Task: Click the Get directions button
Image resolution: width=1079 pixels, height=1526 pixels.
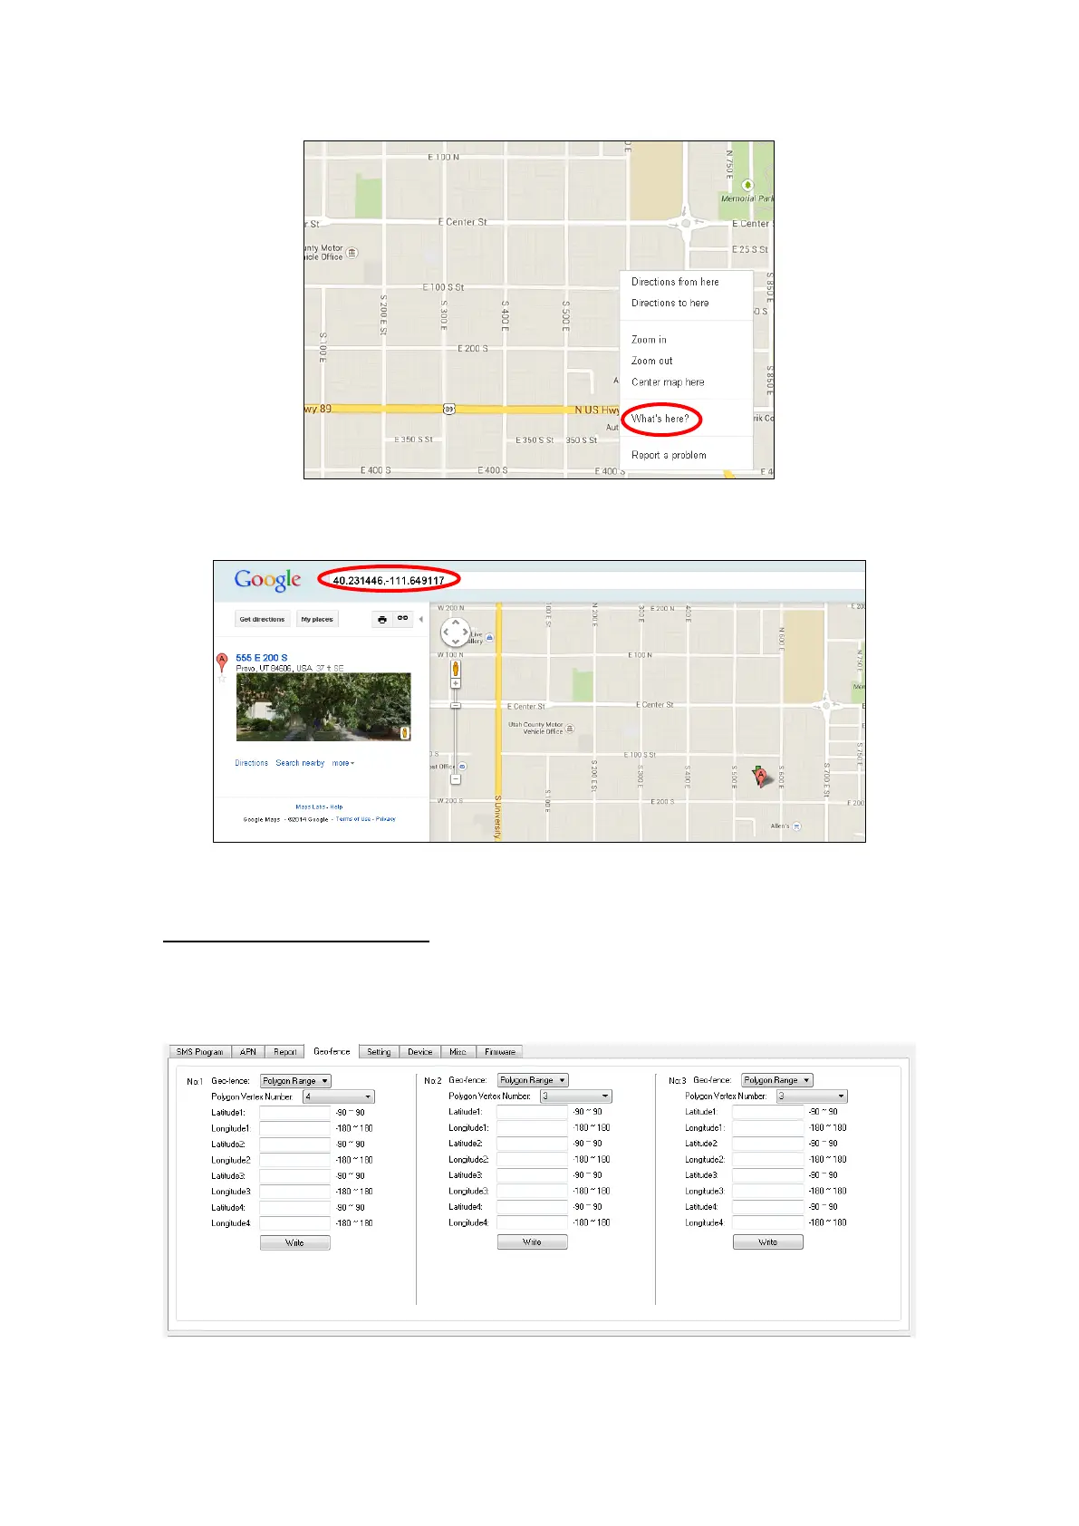Action: [x=262, y=619]
